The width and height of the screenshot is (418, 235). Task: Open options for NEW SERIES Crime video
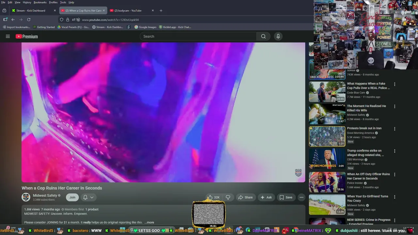(x=394, y=220)
